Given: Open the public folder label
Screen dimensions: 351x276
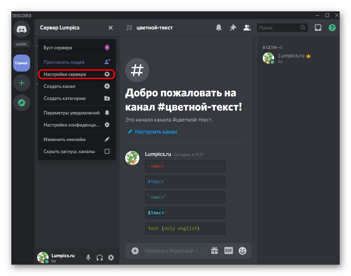Looking at the screenshot, I should pos(22,44).
